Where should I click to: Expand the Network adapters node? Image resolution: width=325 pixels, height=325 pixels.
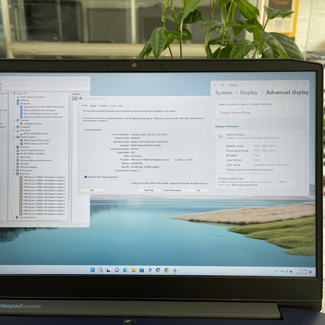pyautogui.click(x=14, y=167)
